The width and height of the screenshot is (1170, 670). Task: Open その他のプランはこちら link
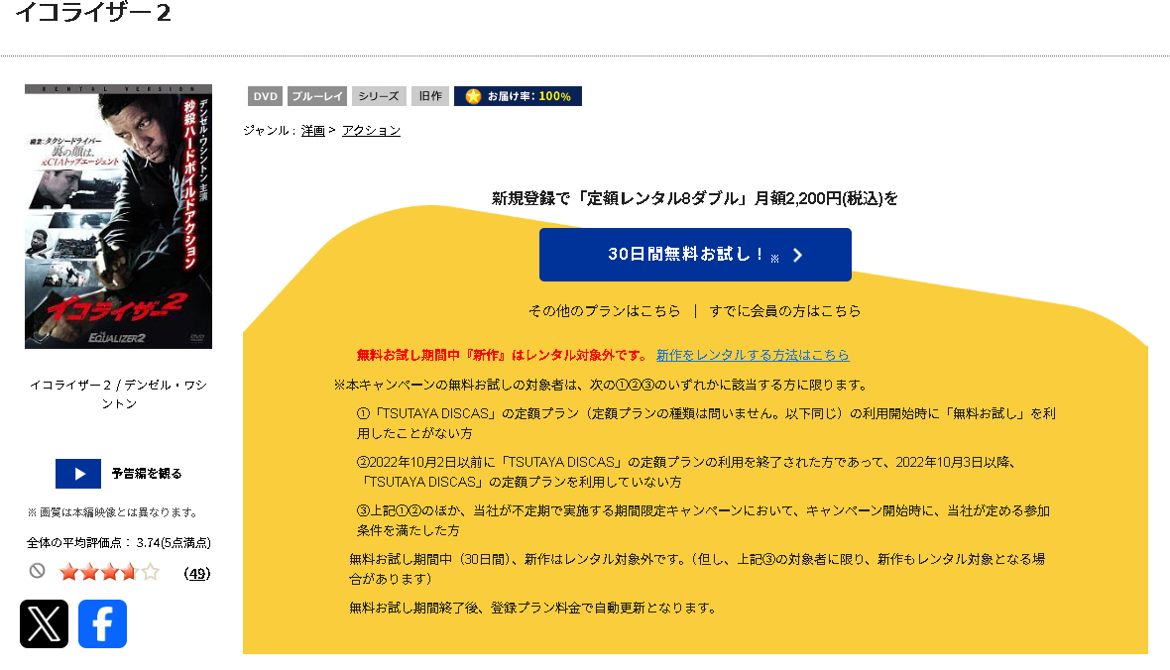click(605, 311)
